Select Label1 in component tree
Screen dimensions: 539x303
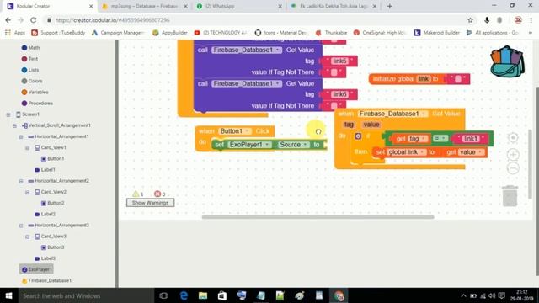click(45, 170)
